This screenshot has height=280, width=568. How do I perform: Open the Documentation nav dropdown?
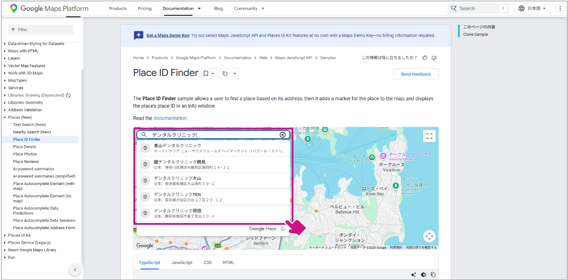click(182, 8)
